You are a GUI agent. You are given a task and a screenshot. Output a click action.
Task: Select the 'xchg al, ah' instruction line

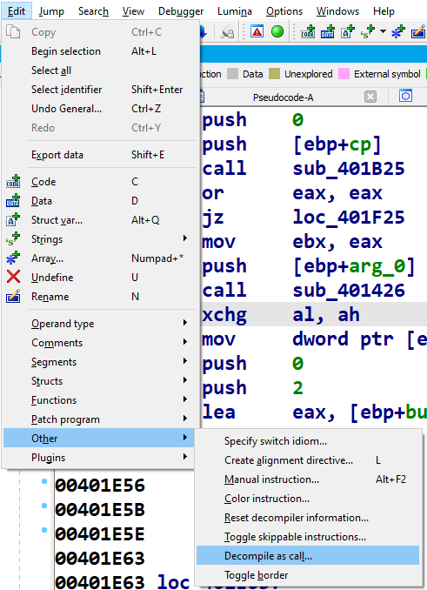pyautogui.click(x=314, y=314)
